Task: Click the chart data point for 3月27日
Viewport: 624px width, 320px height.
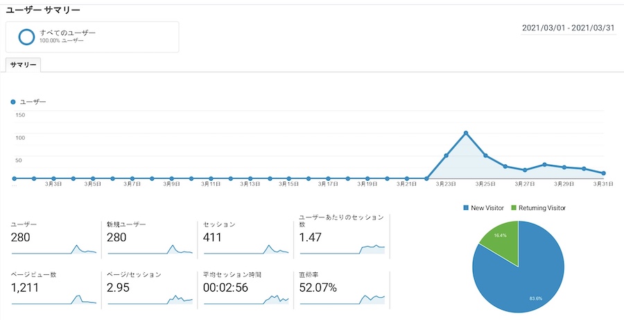Action: pos(525,170)
